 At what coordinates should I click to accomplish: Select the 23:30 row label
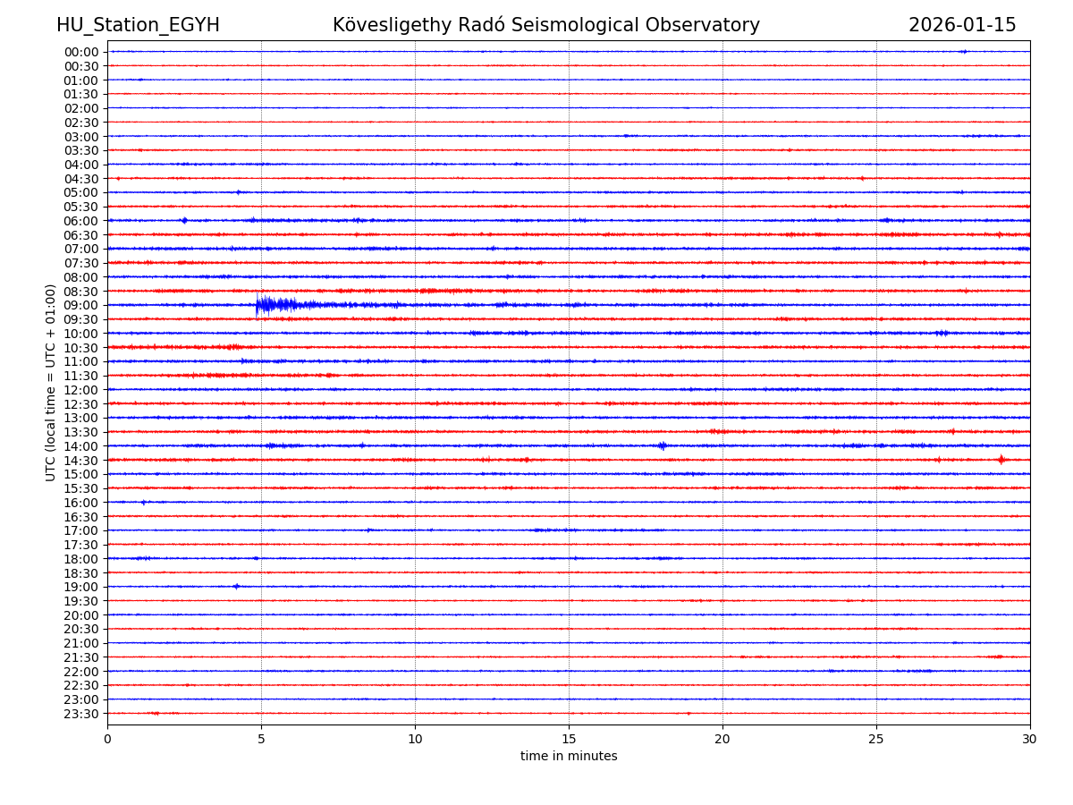click(80, 714)
